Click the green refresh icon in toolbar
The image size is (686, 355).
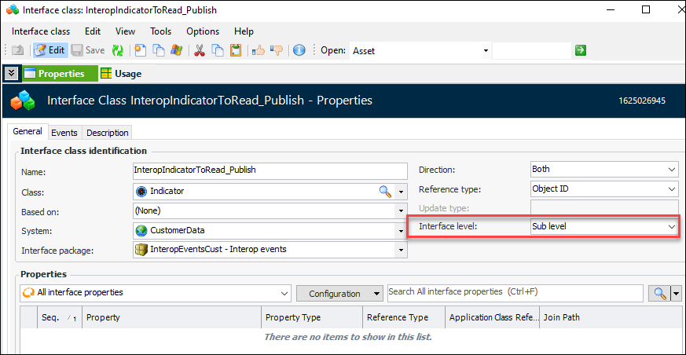(x=118, y=50)
